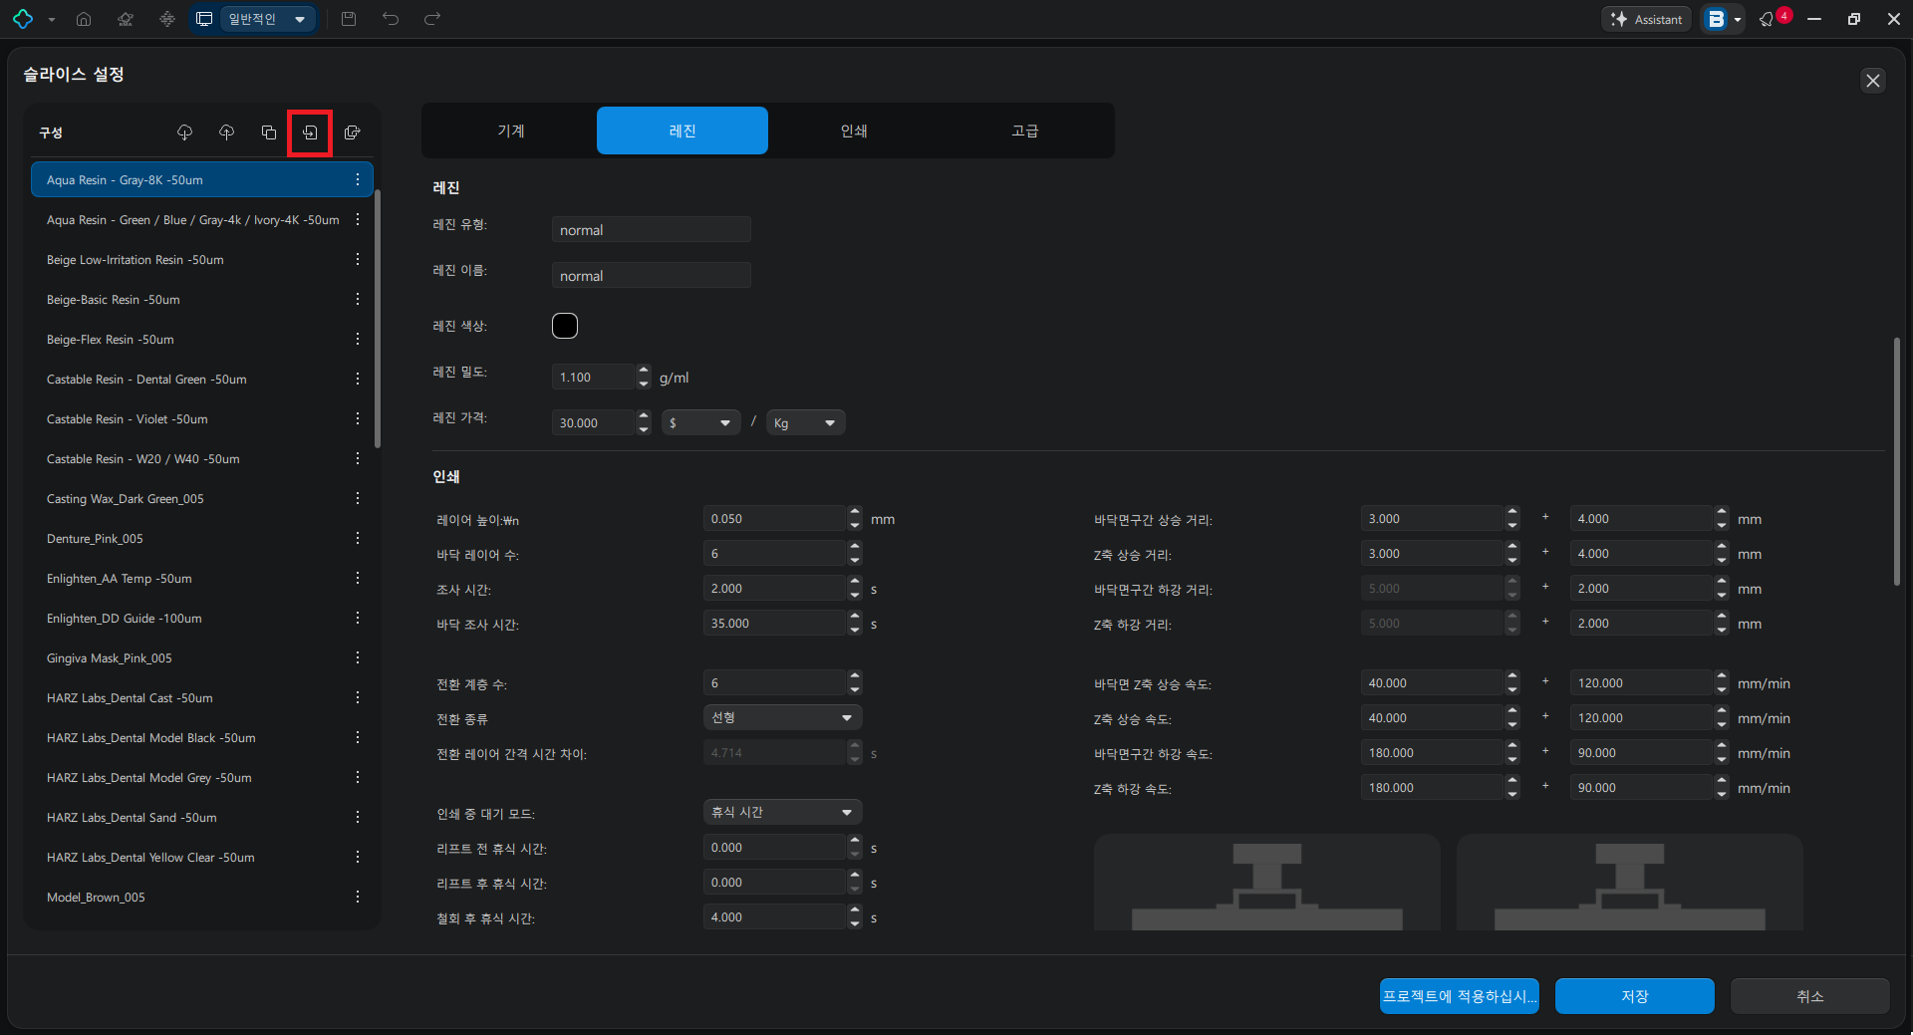Open options menu for Beige-Flex Resin profile
Viewport: 1913px width, 1035px height.
pyautogui.click(x=358, y=340)
